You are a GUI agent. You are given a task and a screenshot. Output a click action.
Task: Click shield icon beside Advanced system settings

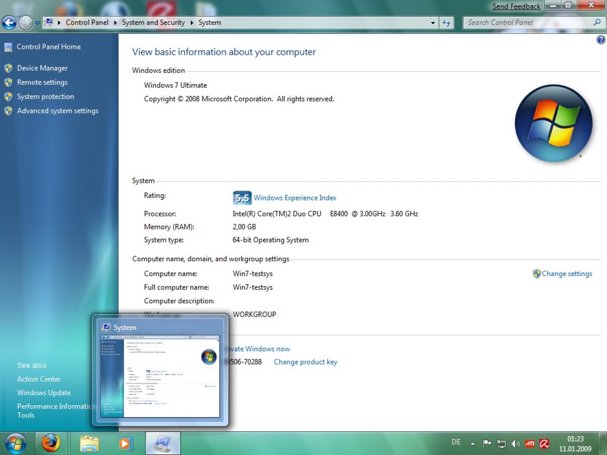coord(8,110)
